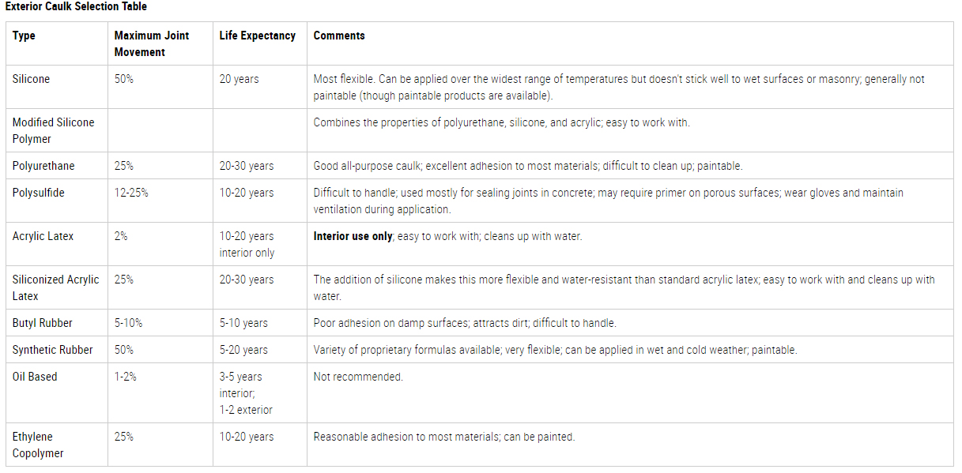The height and width of the screenshot is (473, 962).
Task: Click the bold "Interior use only" text
Action: (353, 236)
